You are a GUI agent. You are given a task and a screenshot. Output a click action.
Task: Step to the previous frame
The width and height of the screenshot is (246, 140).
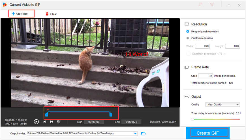[x=44, y=122]
